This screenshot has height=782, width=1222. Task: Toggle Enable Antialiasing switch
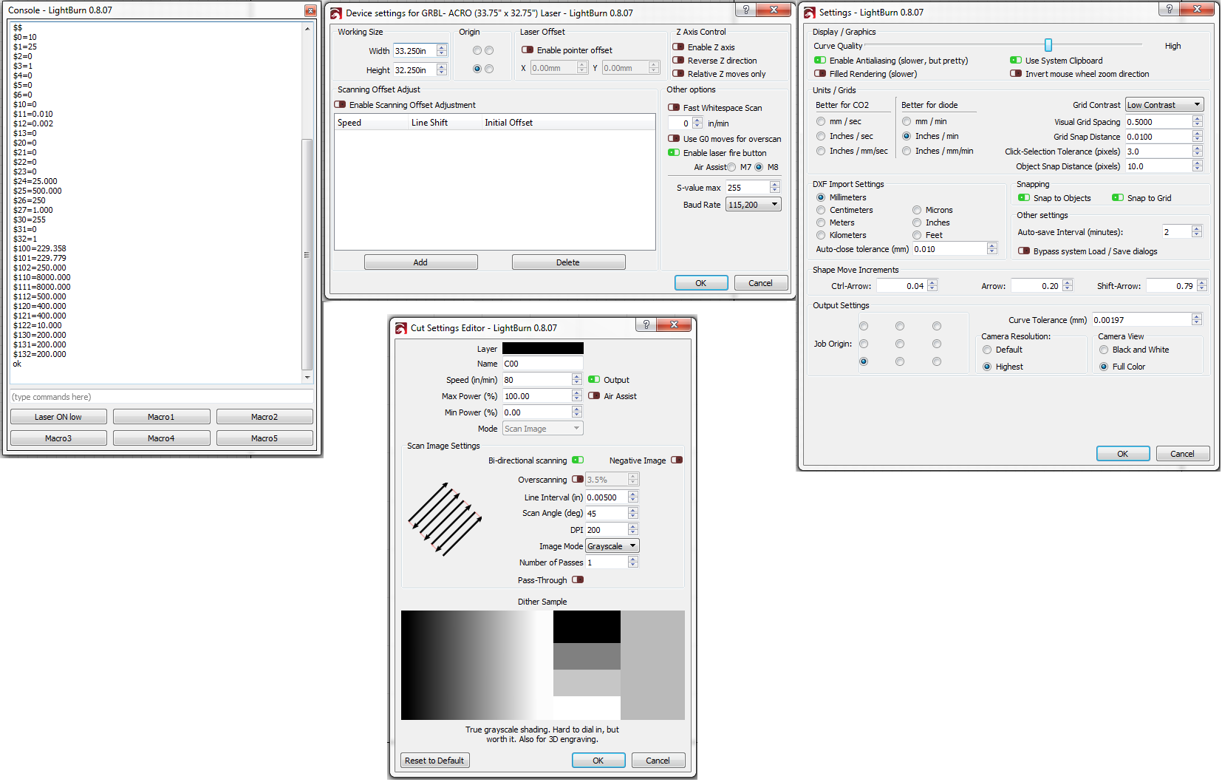(x=820, y=61)
